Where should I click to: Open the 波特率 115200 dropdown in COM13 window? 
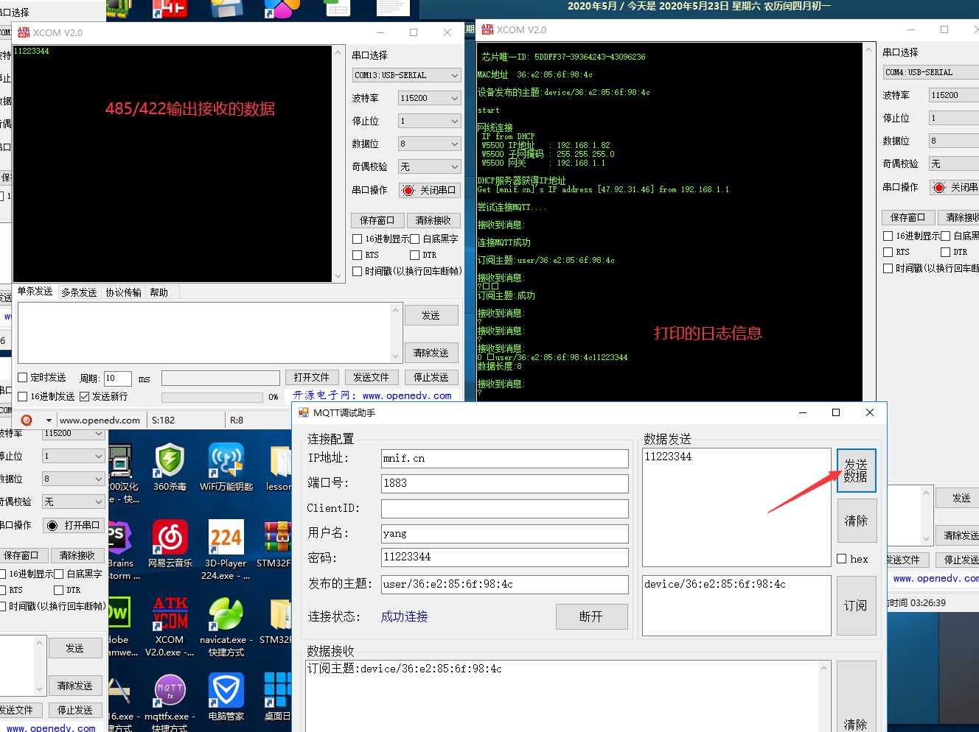pyautogui.click(x=430, y=98)
